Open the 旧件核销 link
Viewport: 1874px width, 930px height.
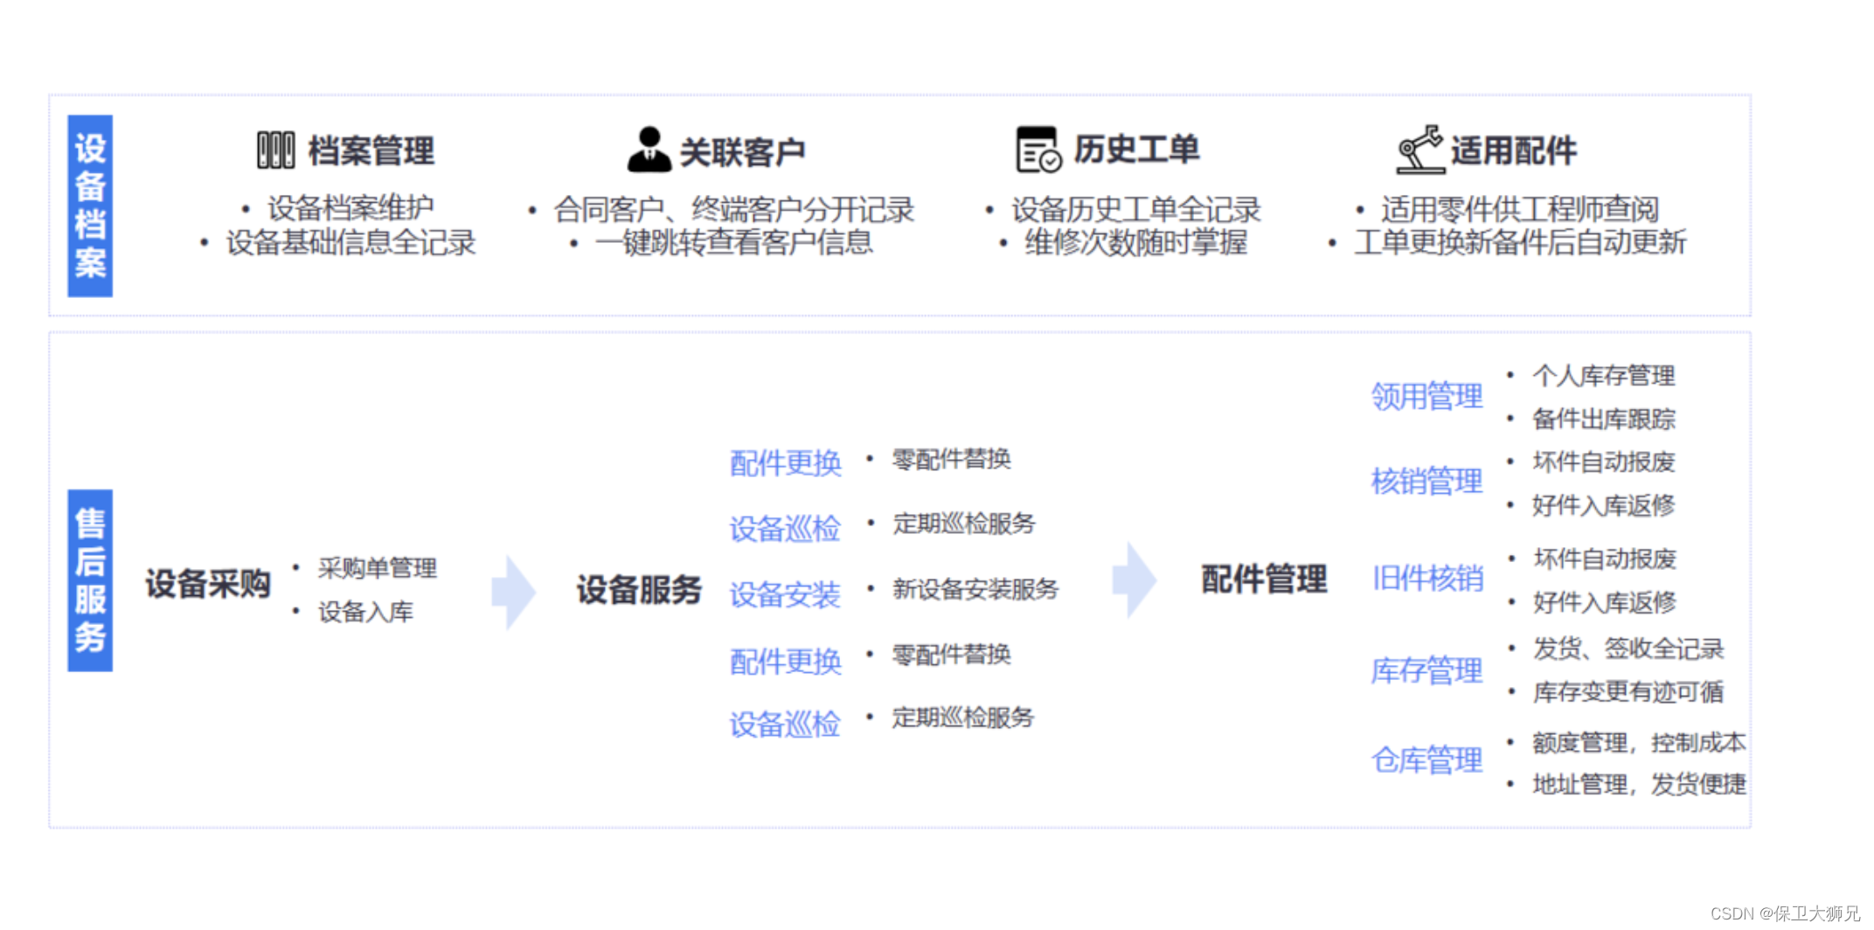(x=1427, y=579)
